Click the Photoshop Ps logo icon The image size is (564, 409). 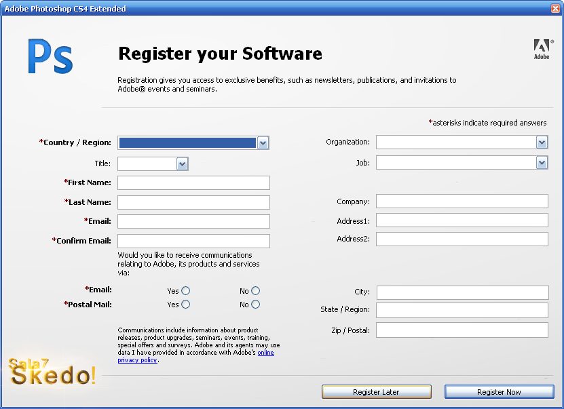pyautogui.click(x=50, y=57)
